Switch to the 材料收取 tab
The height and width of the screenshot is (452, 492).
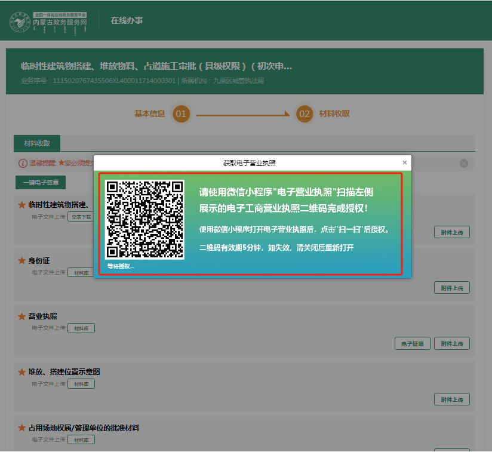(37, 144)
